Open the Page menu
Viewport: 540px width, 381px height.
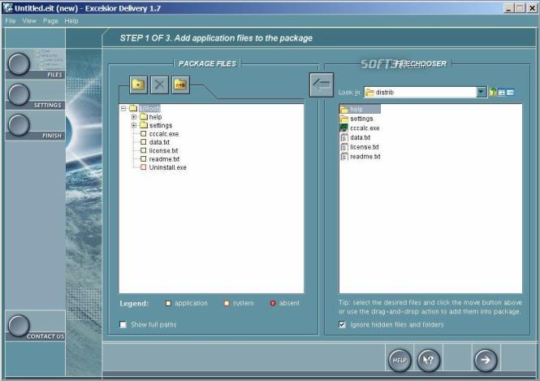pyautogui.click(x=50, y=21)
